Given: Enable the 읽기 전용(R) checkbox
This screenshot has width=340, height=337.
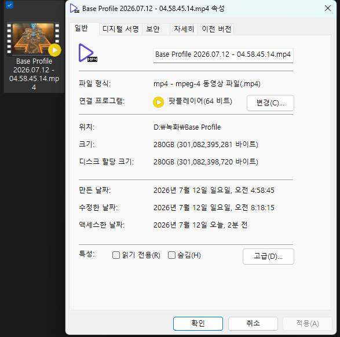Looking at the screenshot, I should (116, 255).
